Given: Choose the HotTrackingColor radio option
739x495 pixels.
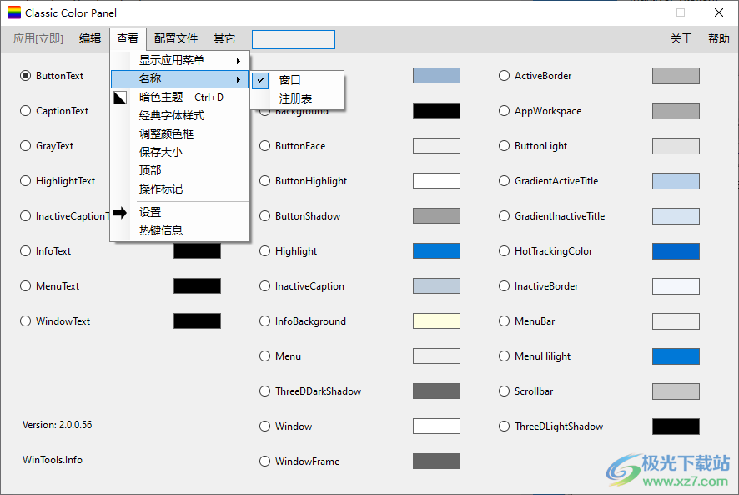Looking at the screenshot, I should point(504,251).
